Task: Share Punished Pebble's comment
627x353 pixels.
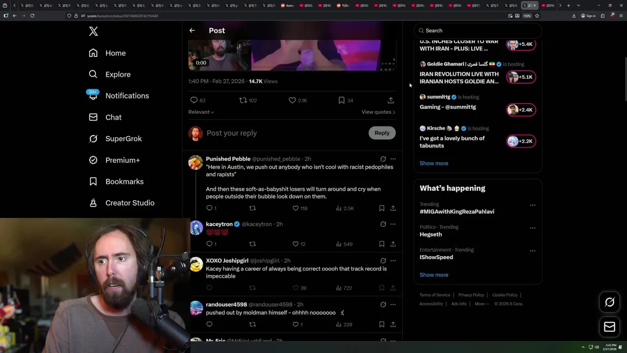Action: click(393, 208)
